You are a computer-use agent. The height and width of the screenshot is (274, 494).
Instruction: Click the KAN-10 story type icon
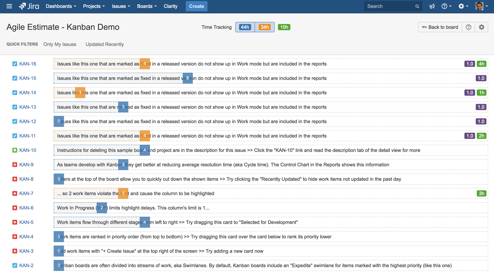pyautogui.click(x=15, y=150)
